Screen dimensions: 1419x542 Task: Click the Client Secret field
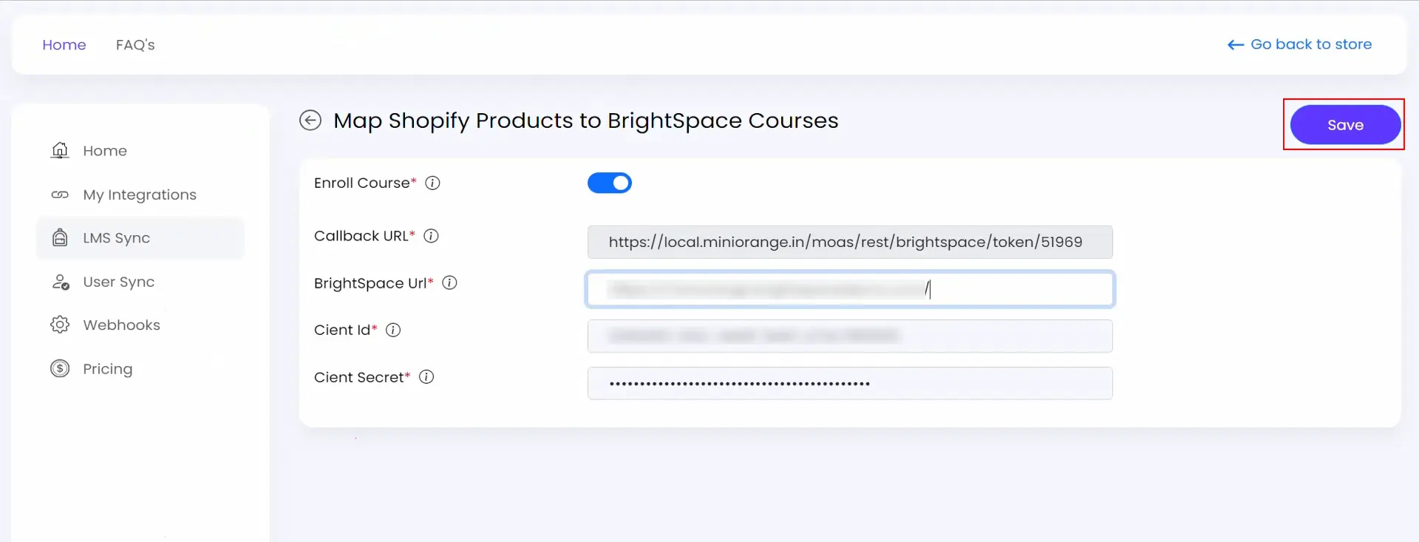click(x=850, y=383)
